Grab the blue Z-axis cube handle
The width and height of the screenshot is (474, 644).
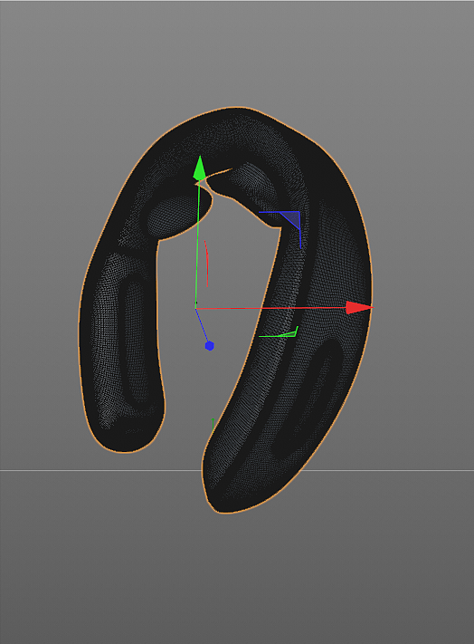point(210,346)
